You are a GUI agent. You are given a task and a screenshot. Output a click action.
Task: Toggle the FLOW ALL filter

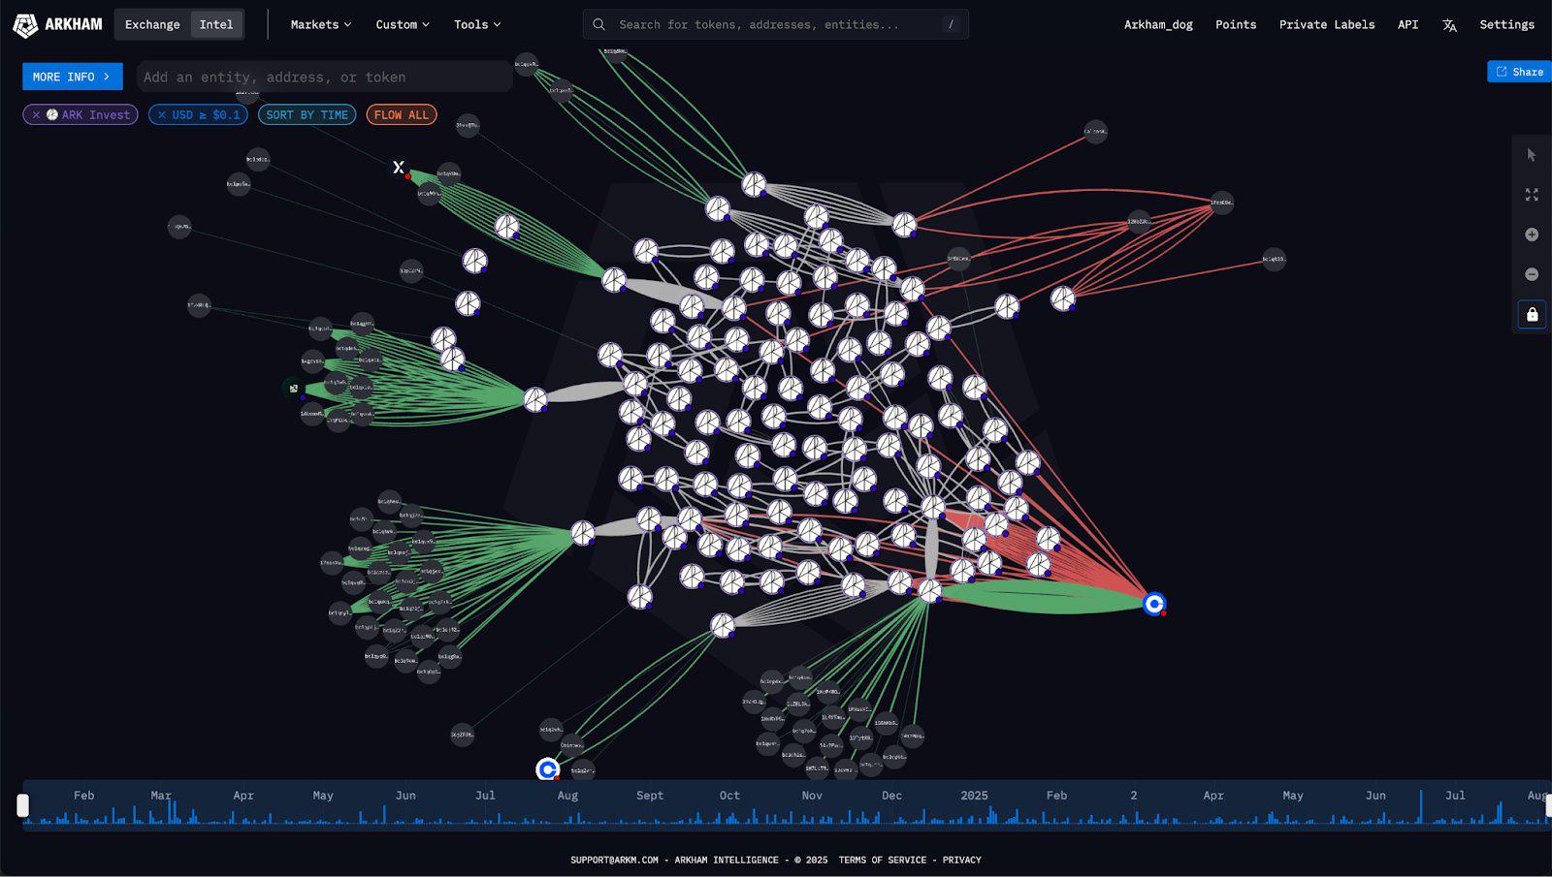point(401,114)
